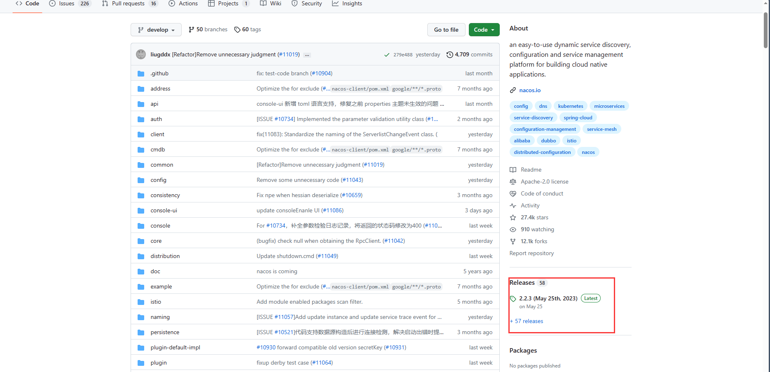Viewport: 770px width, 372px height.
Task: Click the liugddx avatar image
Action: pyautogui.click(x=141, y=54)
